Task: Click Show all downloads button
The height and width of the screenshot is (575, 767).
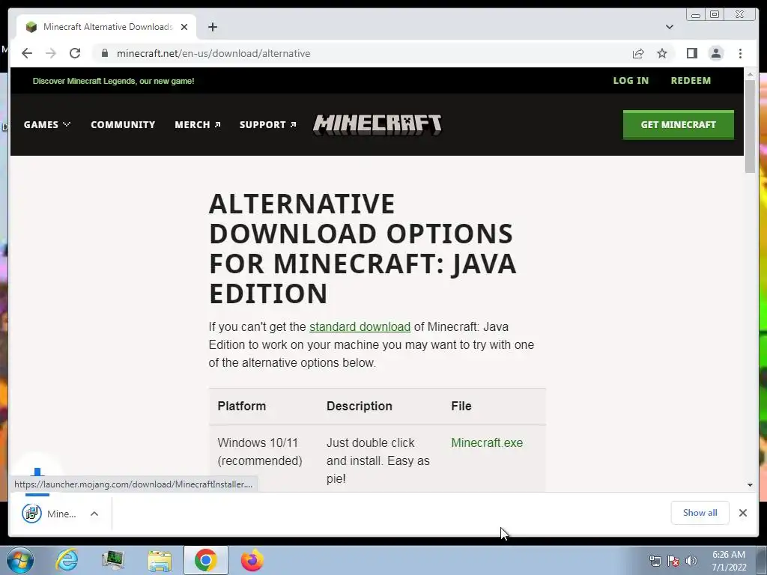Action: click(700, 512)
